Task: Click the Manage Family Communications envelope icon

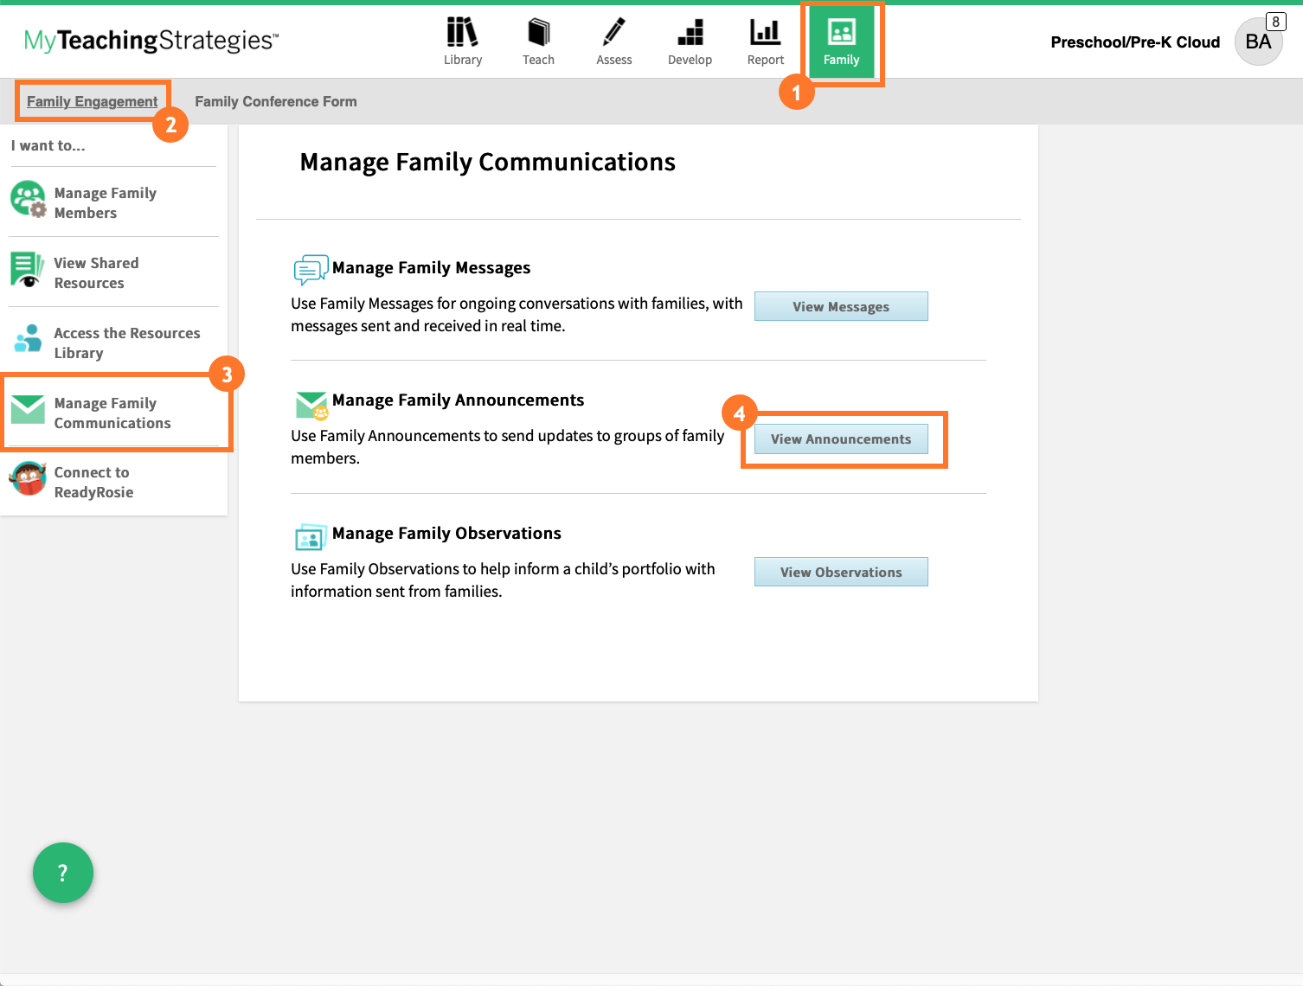Action: (27, 411)
